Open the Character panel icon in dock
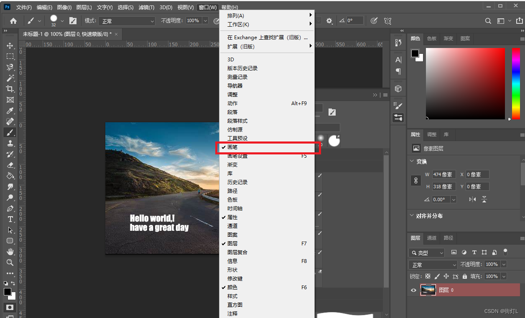The image size is (525, 318). tap(398, 60)
